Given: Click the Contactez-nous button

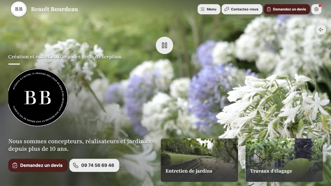Looking at the screenshot, I should (x=242, y=9).
